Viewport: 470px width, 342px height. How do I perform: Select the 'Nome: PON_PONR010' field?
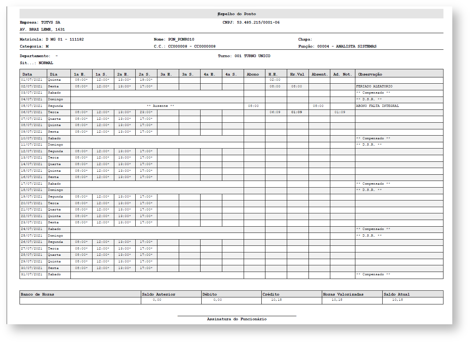[x=174, y=39]
